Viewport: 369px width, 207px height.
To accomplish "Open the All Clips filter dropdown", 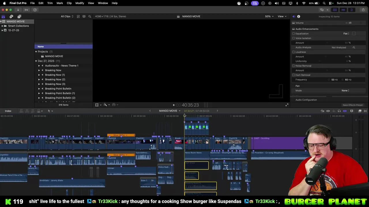I will [x=67, y=16].
